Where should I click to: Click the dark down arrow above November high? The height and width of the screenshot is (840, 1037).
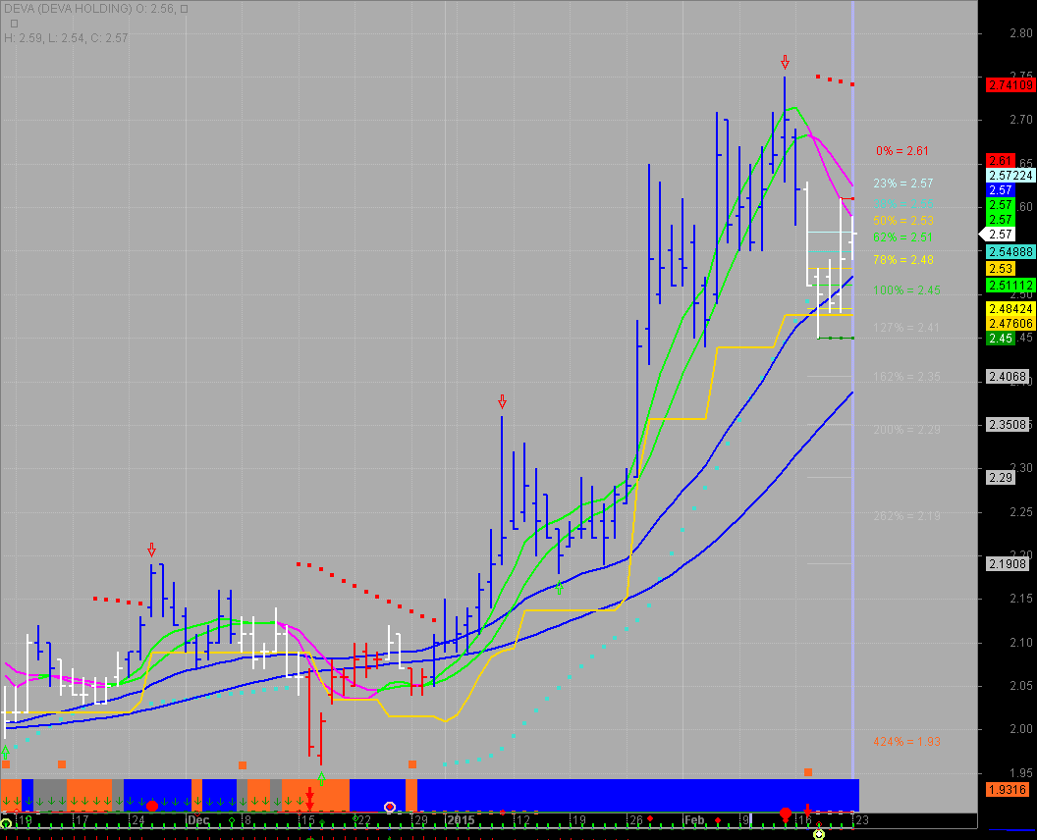point(151,549)
